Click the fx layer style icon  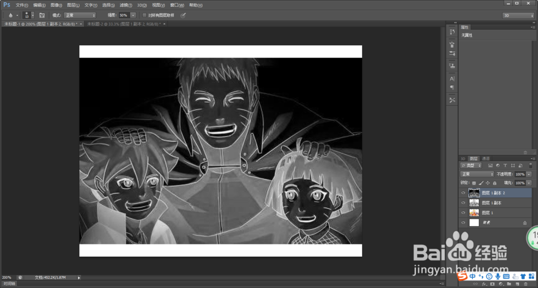(x=484, y=284)
